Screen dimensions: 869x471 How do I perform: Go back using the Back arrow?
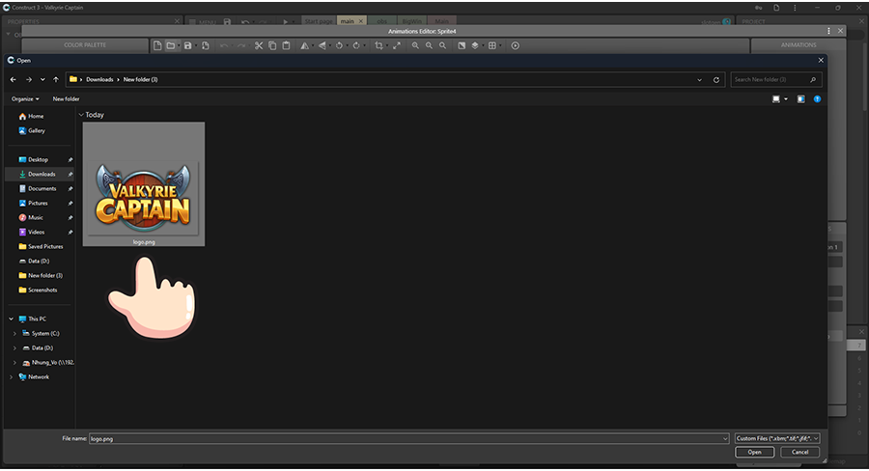(13, 79)
